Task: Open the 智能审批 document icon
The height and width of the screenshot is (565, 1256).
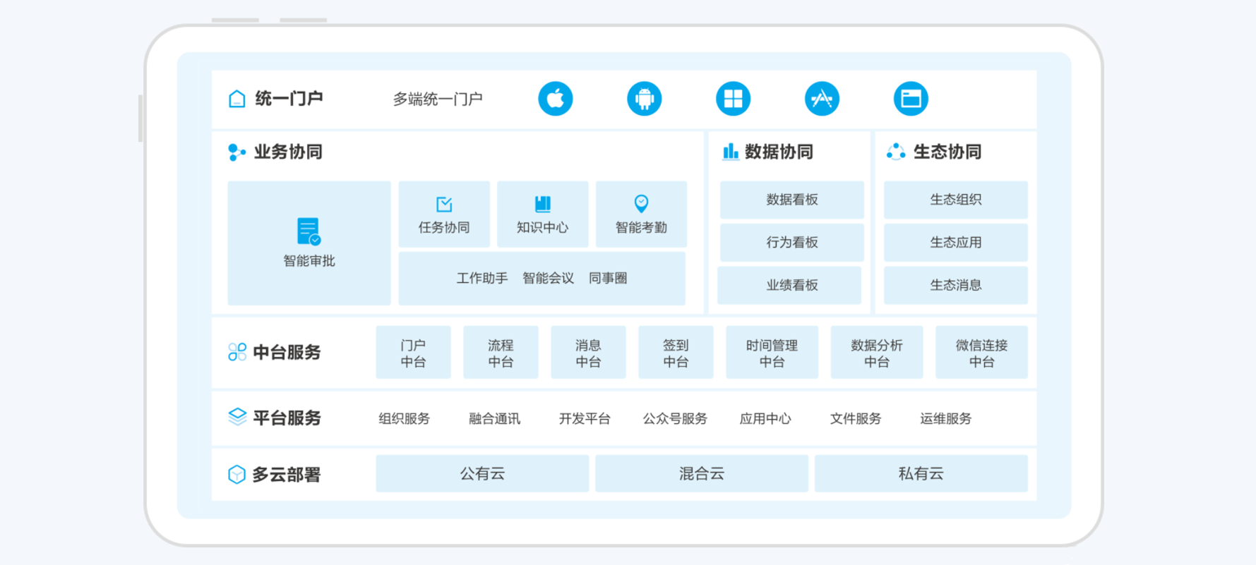Action: coord(309,231)
